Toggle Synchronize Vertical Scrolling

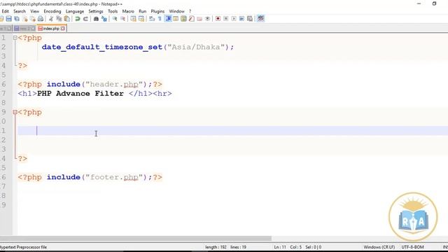pyautogui.click(x=133, y=19)
